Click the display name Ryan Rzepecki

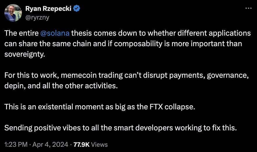[x=48, y=8]
